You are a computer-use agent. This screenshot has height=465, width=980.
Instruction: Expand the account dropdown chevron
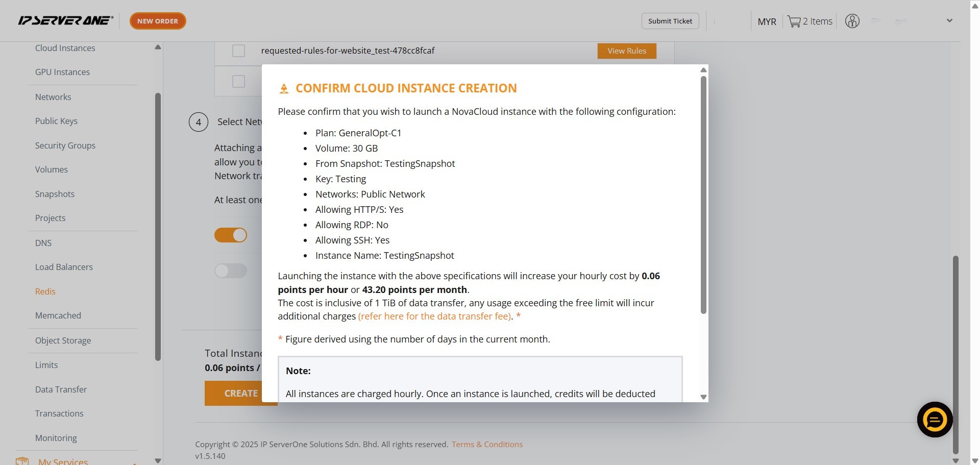pos(949,21)
